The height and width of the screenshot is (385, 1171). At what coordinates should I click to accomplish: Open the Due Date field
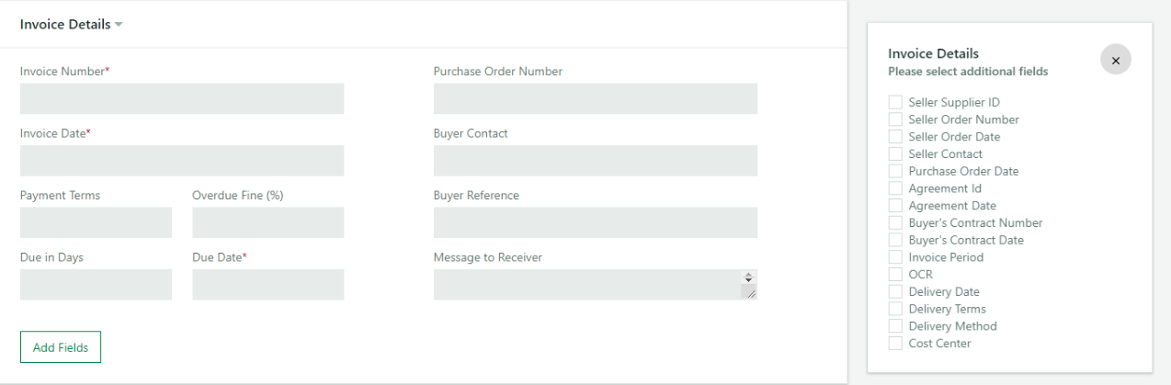point(268,285)
